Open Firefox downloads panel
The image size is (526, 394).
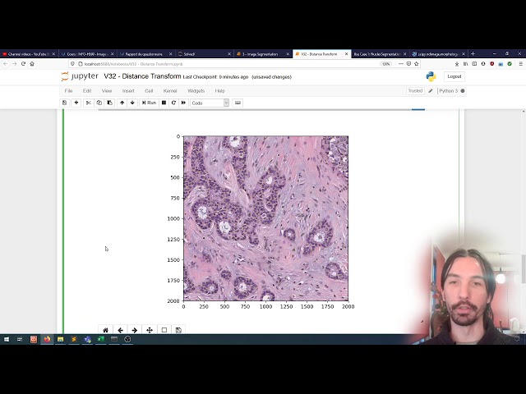click(457, 64)
